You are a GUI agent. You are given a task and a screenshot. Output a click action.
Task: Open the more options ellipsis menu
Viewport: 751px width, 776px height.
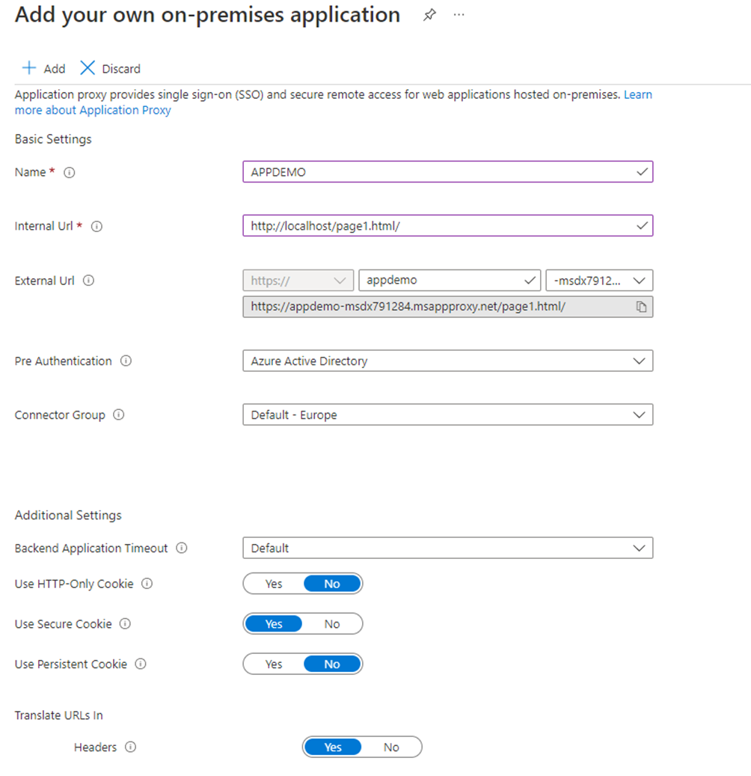(x=459, y=15)
